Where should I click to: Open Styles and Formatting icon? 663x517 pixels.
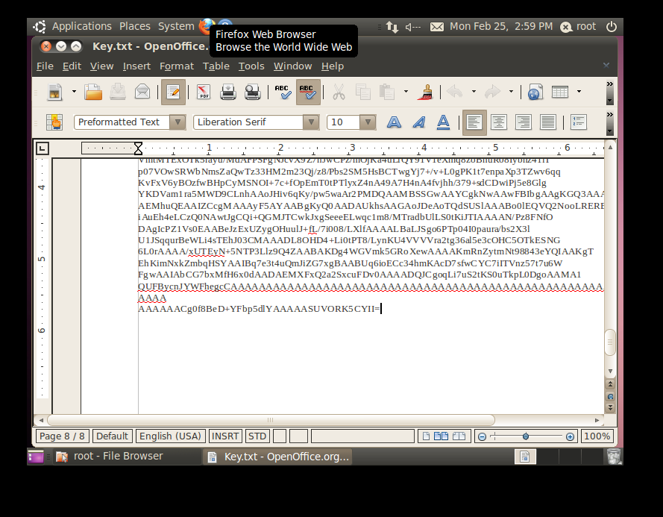click(x=54, y=122)
